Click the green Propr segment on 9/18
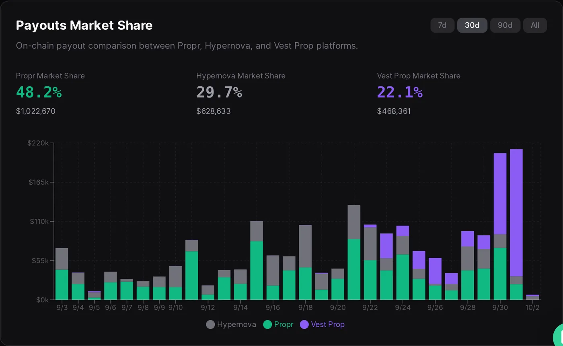563x346 pixels. (x=305, y=284)
